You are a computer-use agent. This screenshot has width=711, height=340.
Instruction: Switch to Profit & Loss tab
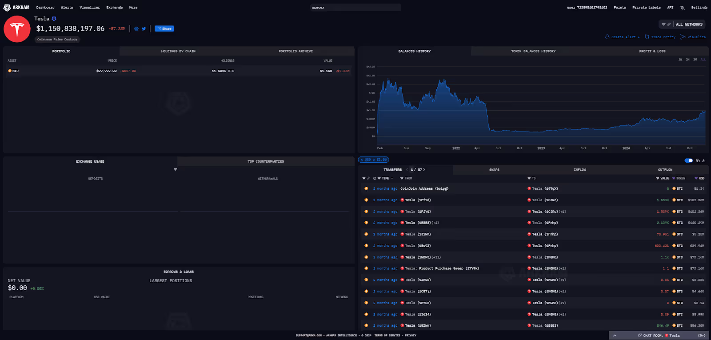pyautogui.click(x=652, y=51)
